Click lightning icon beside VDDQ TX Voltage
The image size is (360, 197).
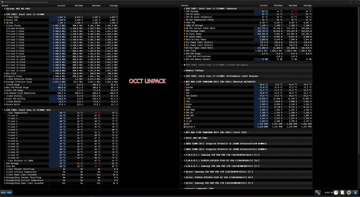click(x=184, y=26)
